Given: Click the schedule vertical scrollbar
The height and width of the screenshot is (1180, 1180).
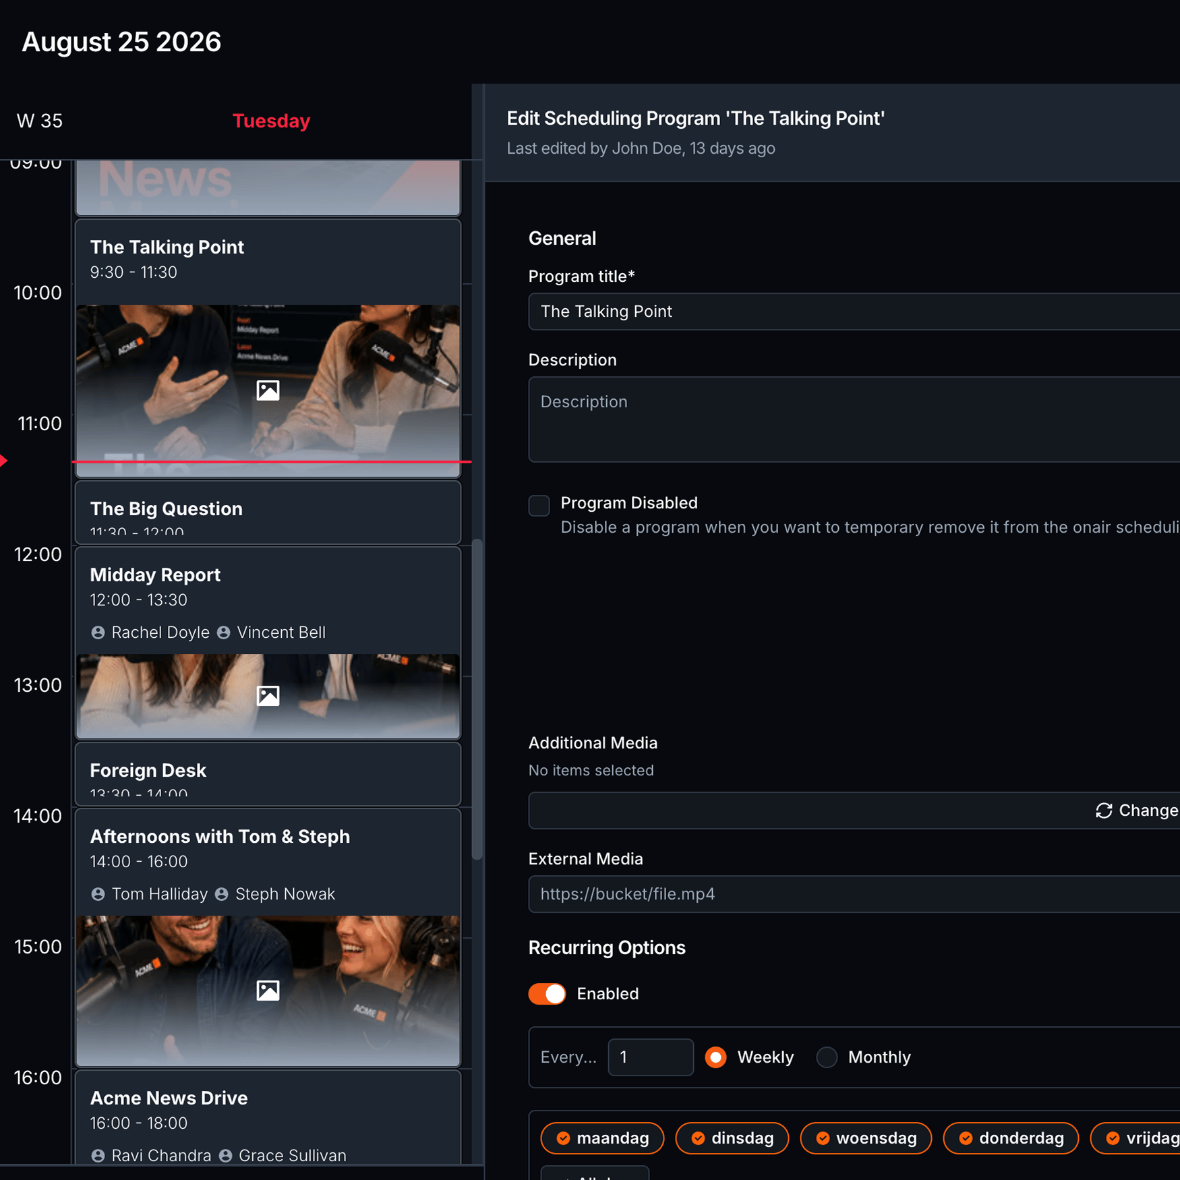Looking at the screenshot, I should click(477, 699).
